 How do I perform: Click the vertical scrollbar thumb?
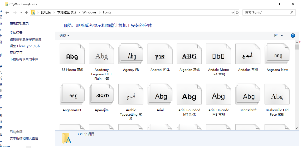click(x=297, y=47)
